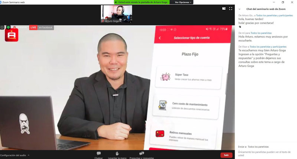Open Enviar a Todos los panelistas selector

point(258,147)
